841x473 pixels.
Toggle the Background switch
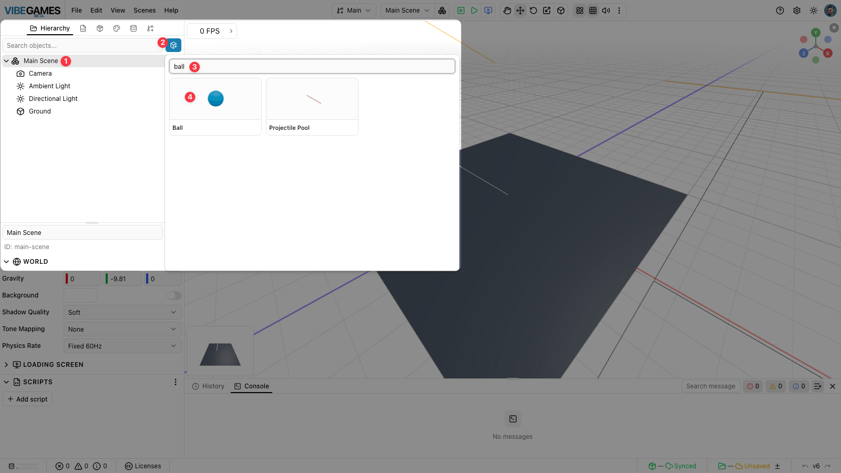(x=175, y=295)
